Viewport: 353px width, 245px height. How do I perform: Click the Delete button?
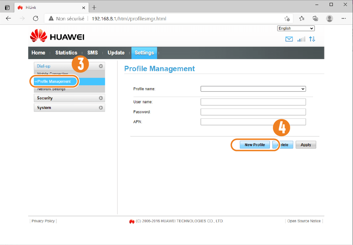(x=283, y=145)
